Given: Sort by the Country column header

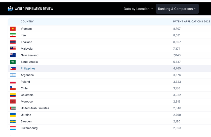Looking at the screenshot, I should [x=27, y=22].
